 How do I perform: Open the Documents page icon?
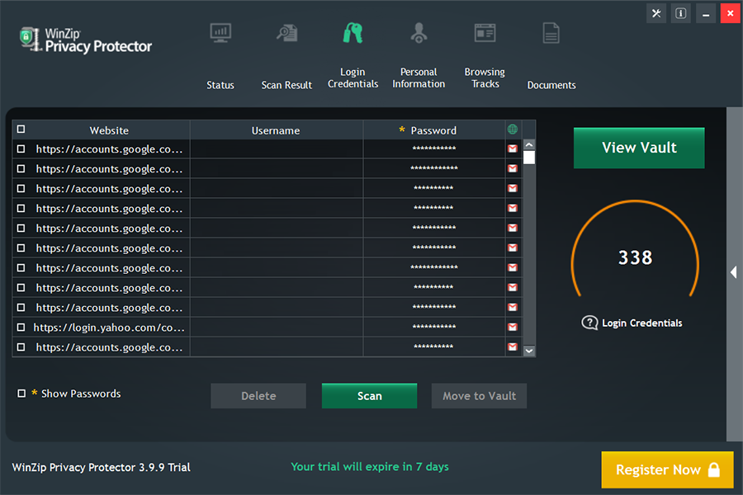pyautogui.click(x=551, y=33)
